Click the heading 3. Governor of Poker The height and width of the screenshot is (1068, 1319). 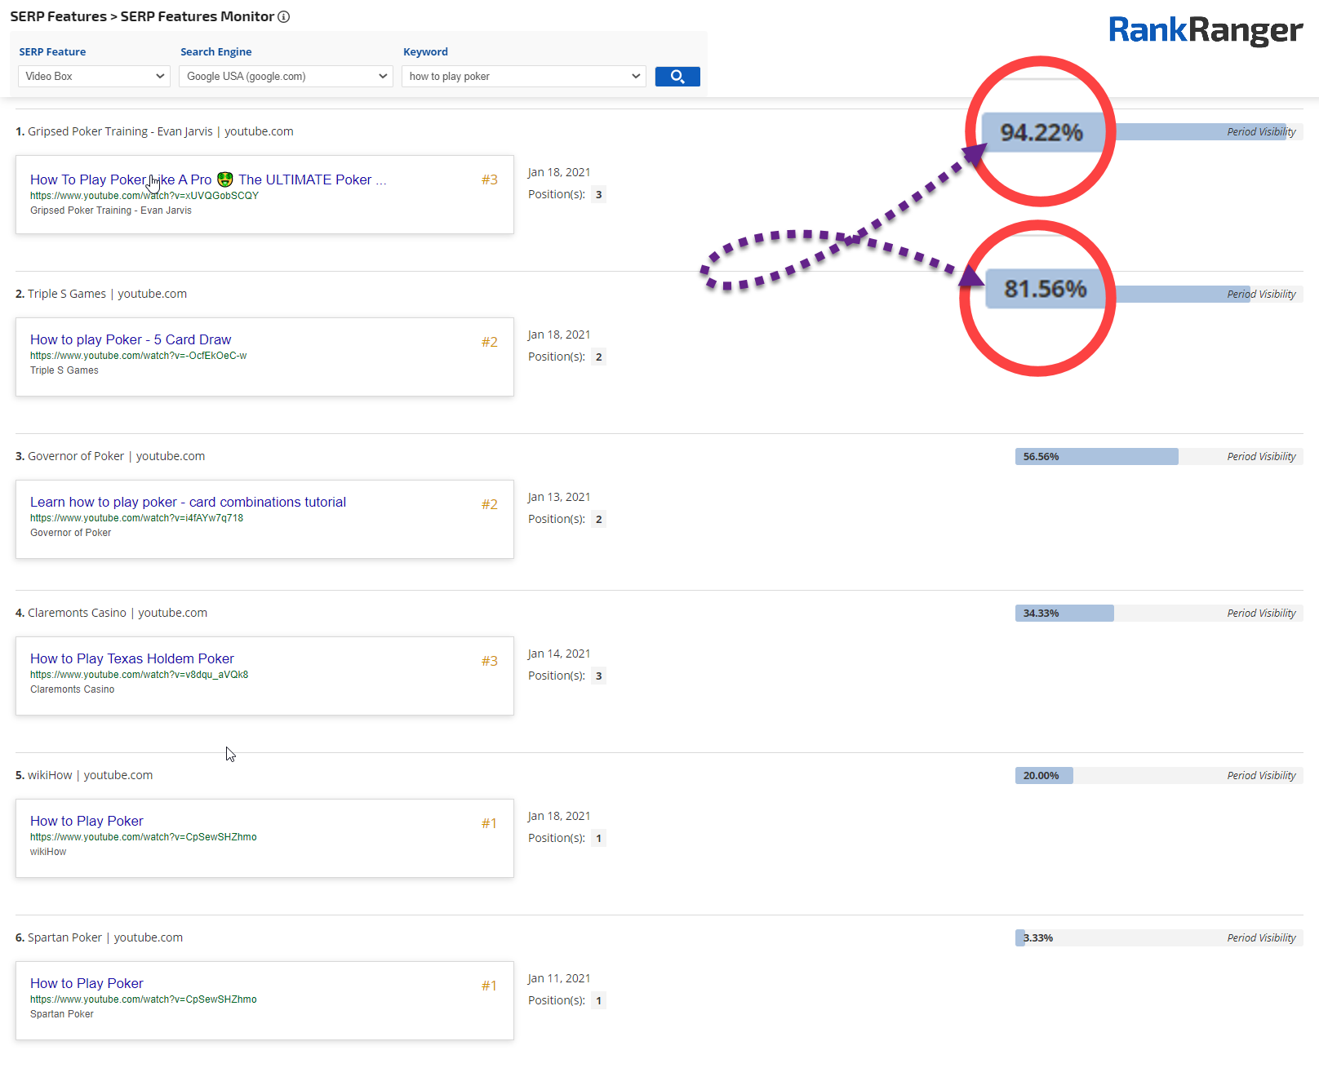110,456
